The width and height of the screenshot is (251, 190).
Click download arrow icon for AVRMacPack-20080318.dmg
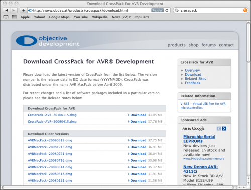point(129,174)
